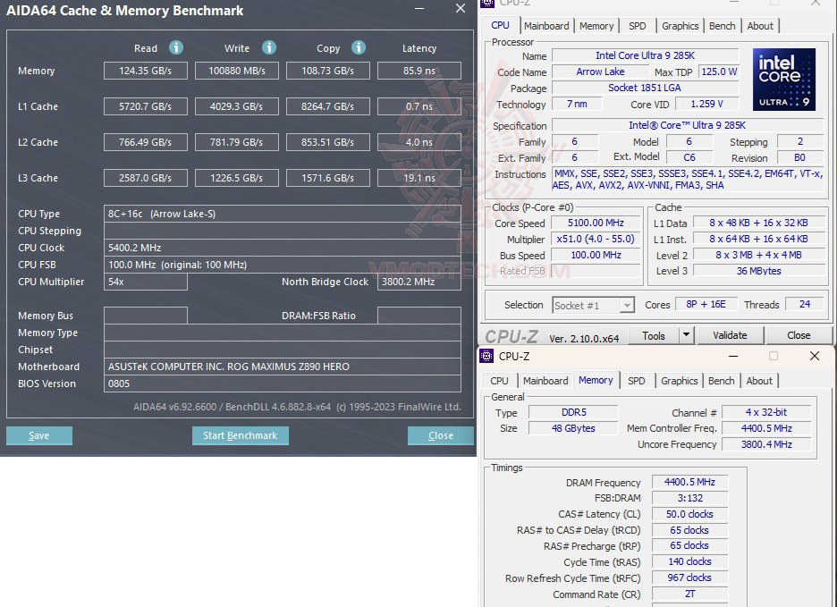Click Code Name value Arrow Lake
Screen dimensions: 837x607
601,72
